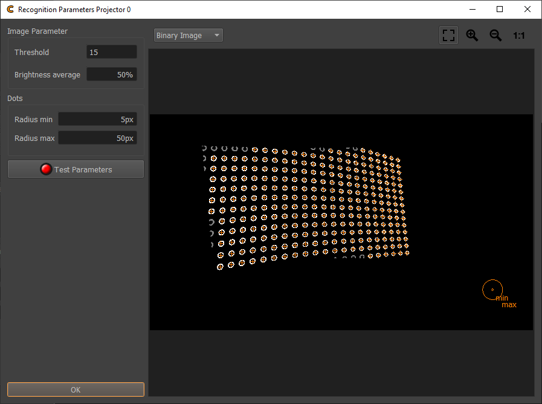Reset the preview to 1:1 scale
The width and height of the screenshot is (542, 404).
tap(519, 36)
